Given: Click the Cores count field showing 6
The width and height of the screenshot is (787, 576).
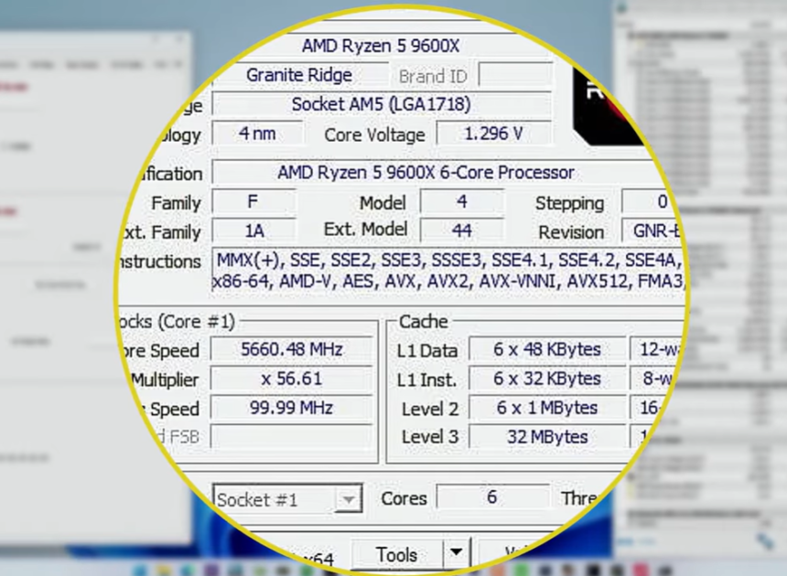Looking at the screenshot, I should click(x=492, y=498).
